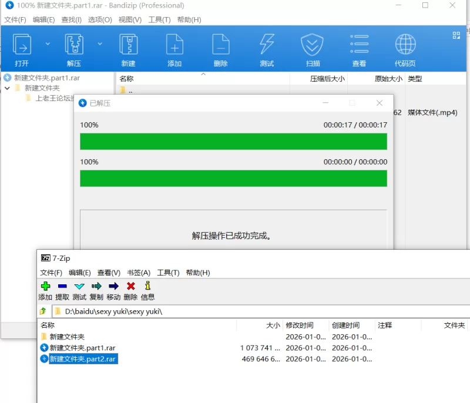Click the Delete (删除) icon in Bandizip

pyautogui.click(x=221, y=44)
